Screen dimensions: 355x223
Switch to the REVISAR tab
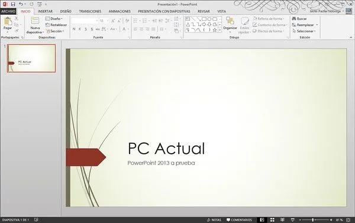click(204, 11)
